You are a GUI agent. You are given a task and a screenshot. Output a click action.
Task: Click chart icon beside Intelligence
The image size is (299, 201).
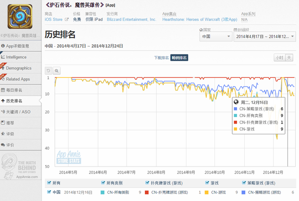click(x=3, y=57)
